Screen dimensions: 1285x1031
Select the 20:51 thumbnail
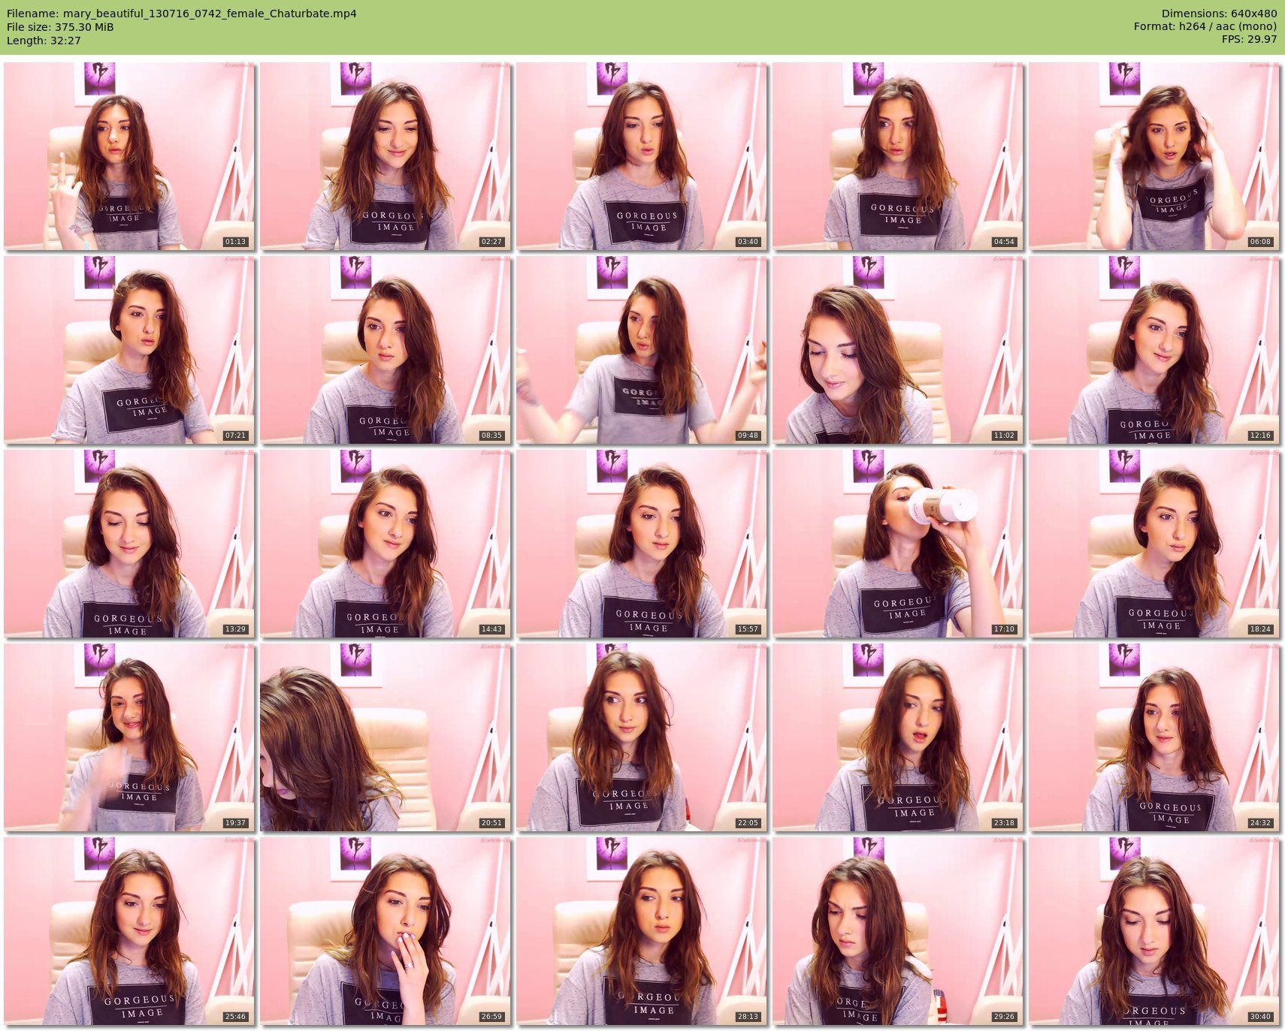click(x=385, y=737)
